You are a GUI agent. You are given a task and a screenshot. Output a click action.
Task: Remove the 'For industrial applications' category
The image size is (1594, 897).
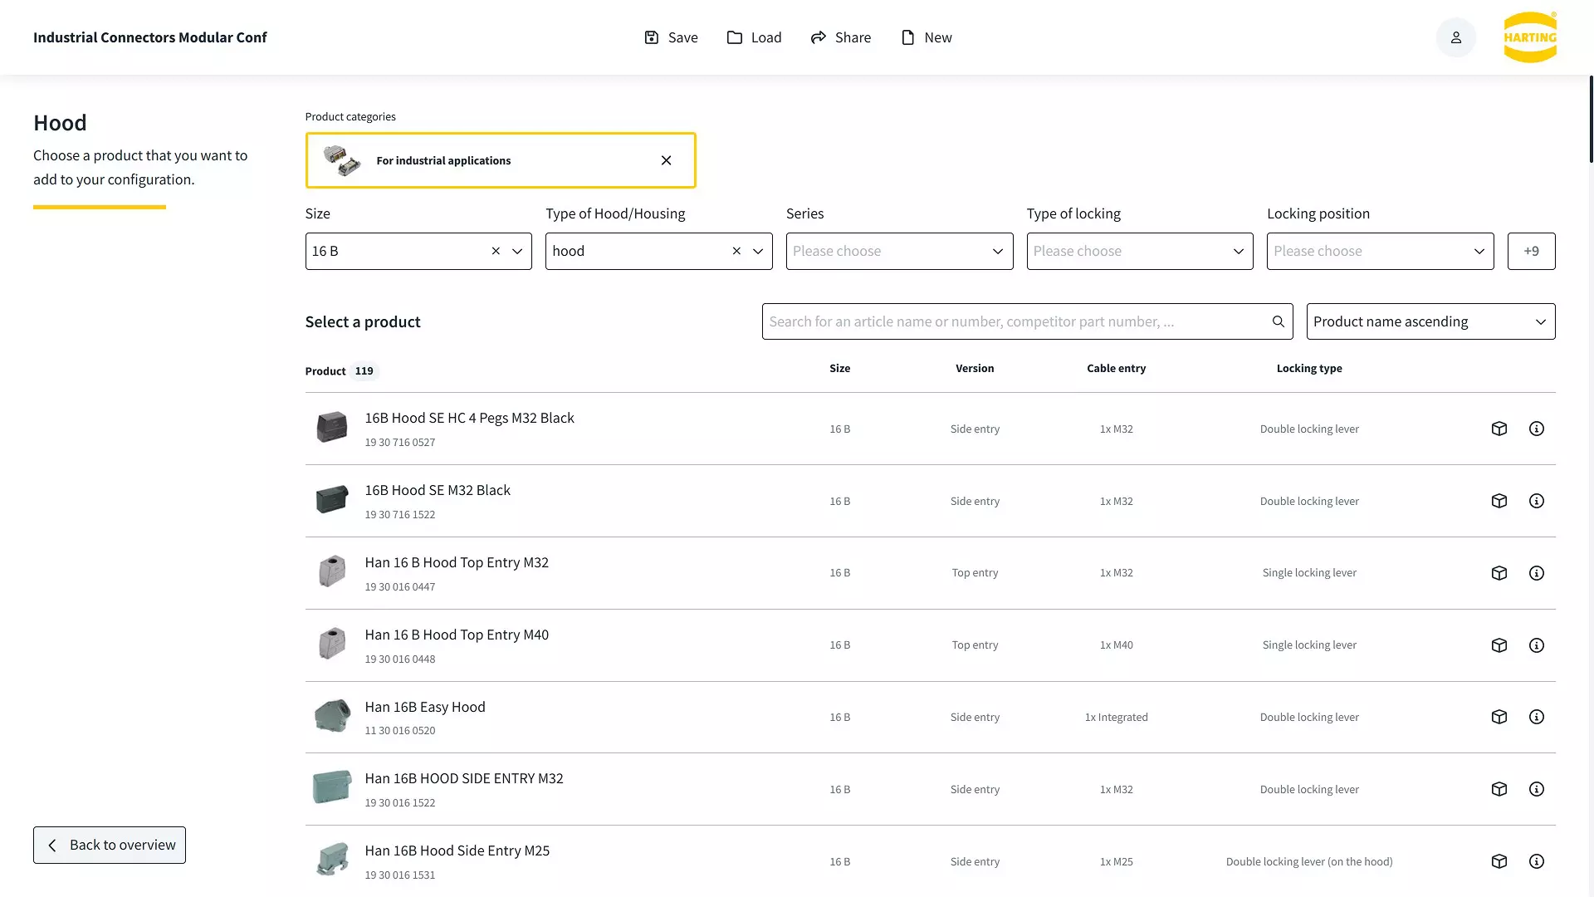[x=666, y=160]
